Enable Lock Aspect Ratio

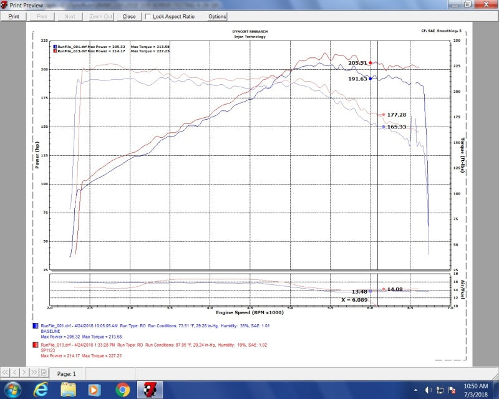(x=148, y=17)
